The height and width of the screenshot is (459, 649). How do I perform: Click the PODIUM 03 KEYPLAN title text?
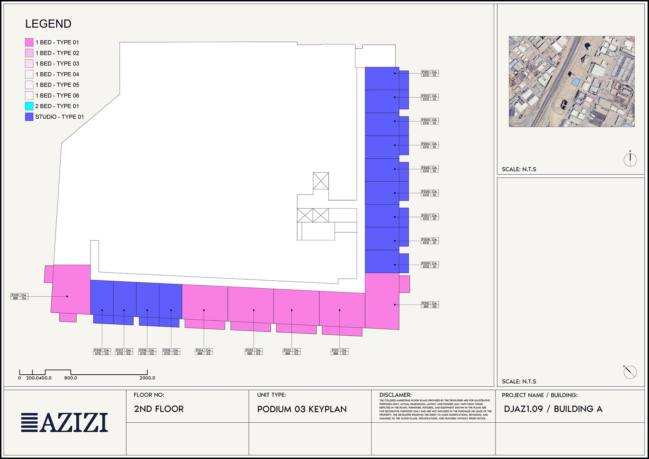(x=302, y=409)
